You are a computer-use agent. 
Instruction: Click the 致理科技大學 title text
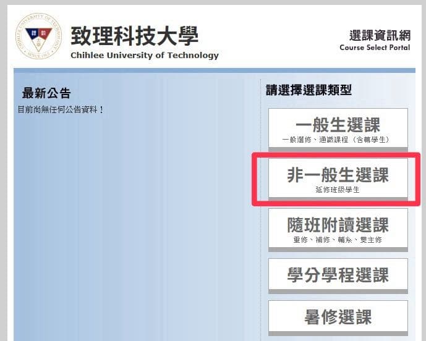click(x=135, y=36)
